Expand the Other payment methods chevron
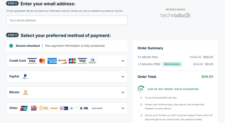The width and height of the screenshot is (225, 123). click(123, 108)
